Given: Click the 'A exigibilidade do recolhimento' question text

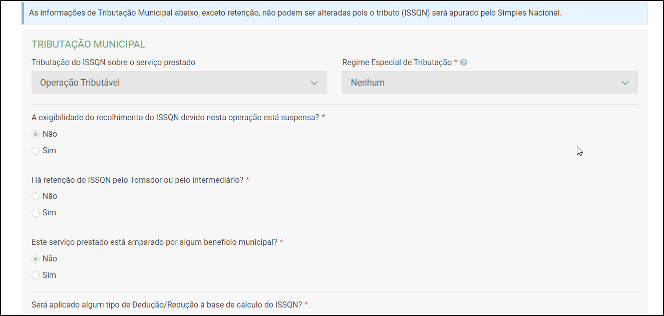Looking at the screenshot, I should [x=175, y=117].
